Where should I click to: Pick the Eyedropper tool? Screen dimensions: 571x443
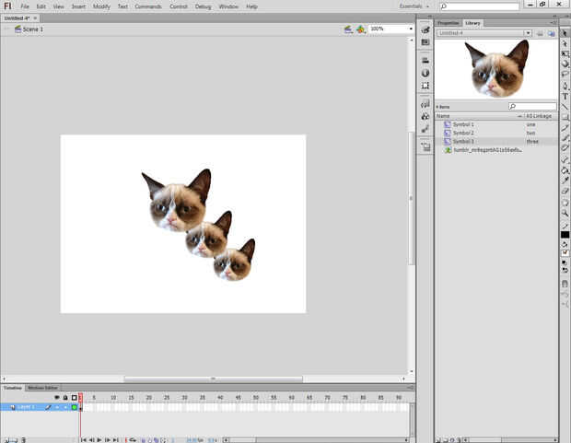coord(565,181)
